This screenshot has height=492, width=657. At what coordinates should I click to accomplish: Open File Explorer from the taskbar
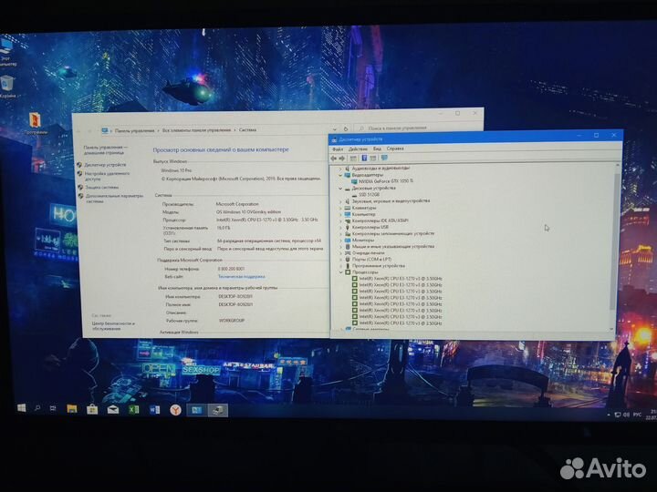point(72,409)
